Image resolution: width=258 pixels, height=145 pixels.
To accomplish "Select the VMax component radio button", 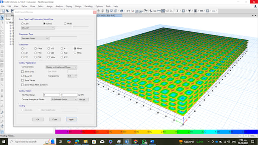I will coord(49,57).
